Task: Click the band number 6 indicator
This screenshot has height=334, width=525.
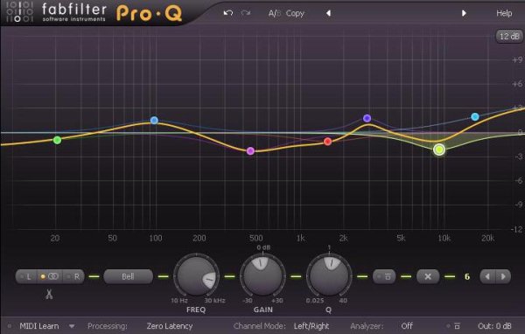Action: (466, 277)
